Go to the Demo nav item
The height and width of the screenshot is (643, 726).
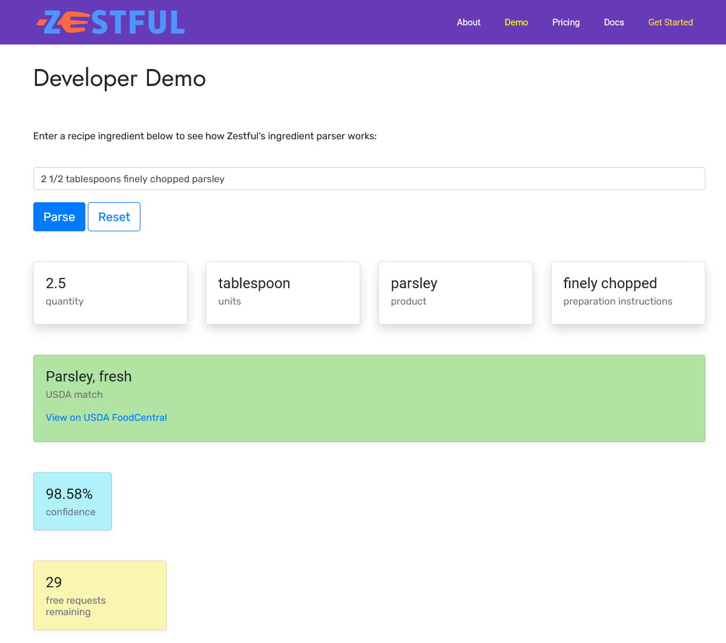pos(516,22)
